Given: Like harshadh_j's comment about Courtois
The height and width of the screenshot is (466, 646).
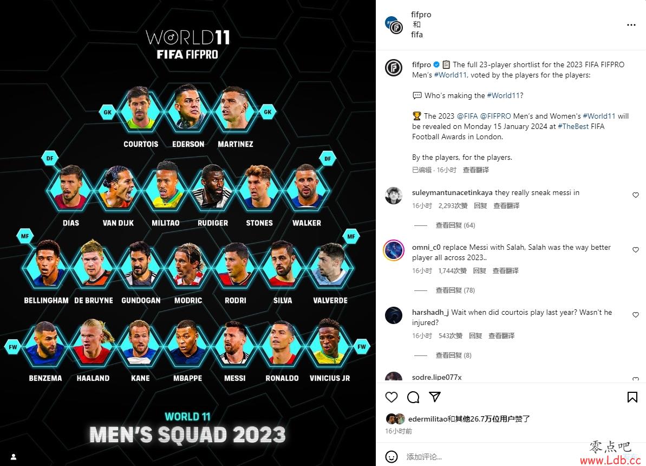Looking at the screenshot, I should tap(636, 315).
